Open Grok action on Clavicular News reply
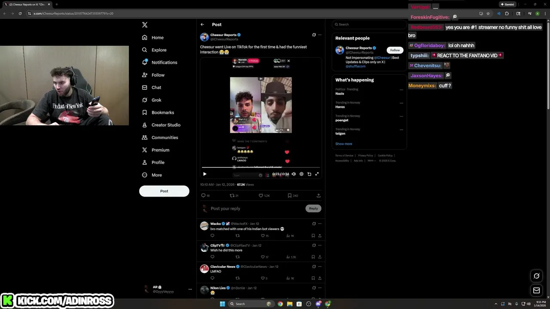 314,267
